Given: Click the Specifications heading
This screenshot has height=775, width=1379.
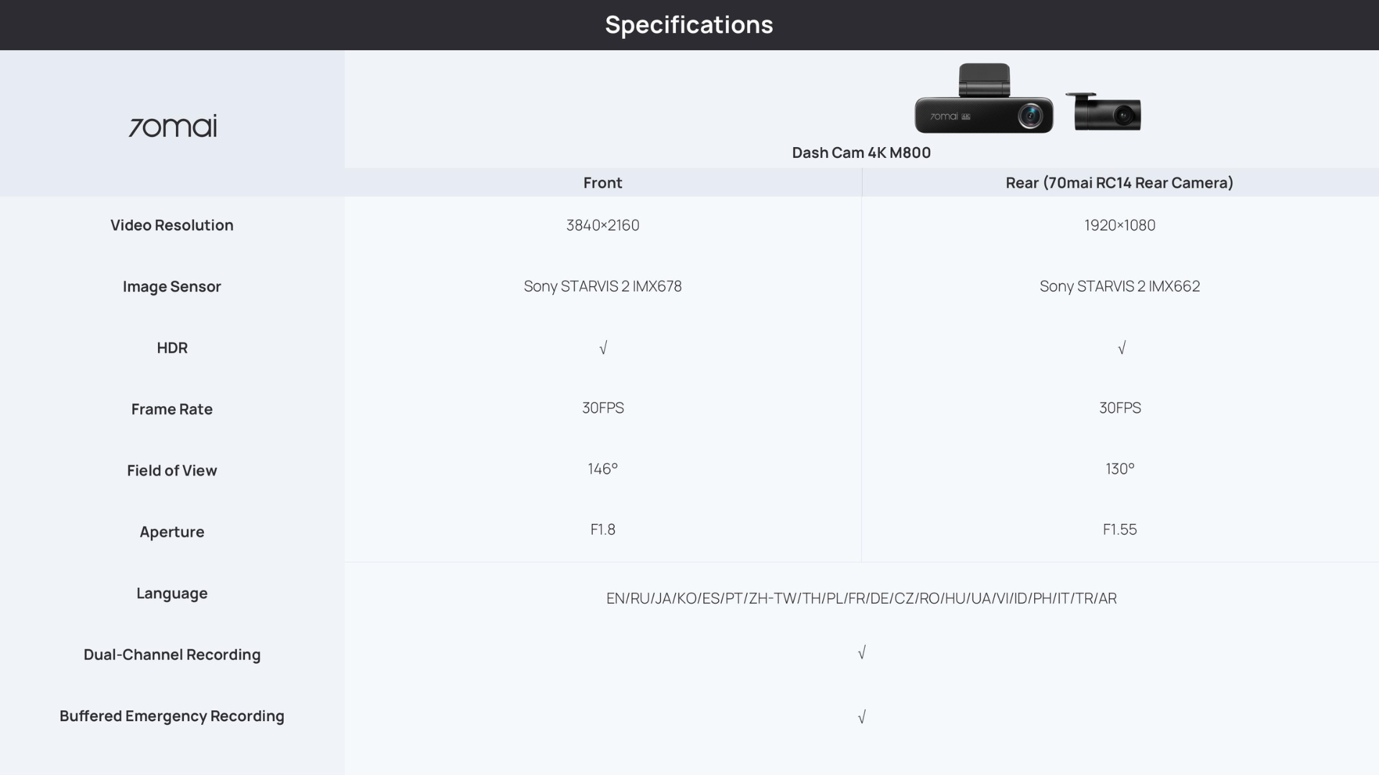Looking at the screenshot, I should (689, 25).
